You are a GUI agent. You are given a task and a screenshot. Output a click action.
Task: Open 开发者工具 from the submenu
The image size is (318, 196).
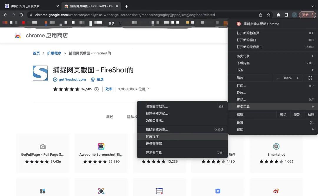click(182, 153)
